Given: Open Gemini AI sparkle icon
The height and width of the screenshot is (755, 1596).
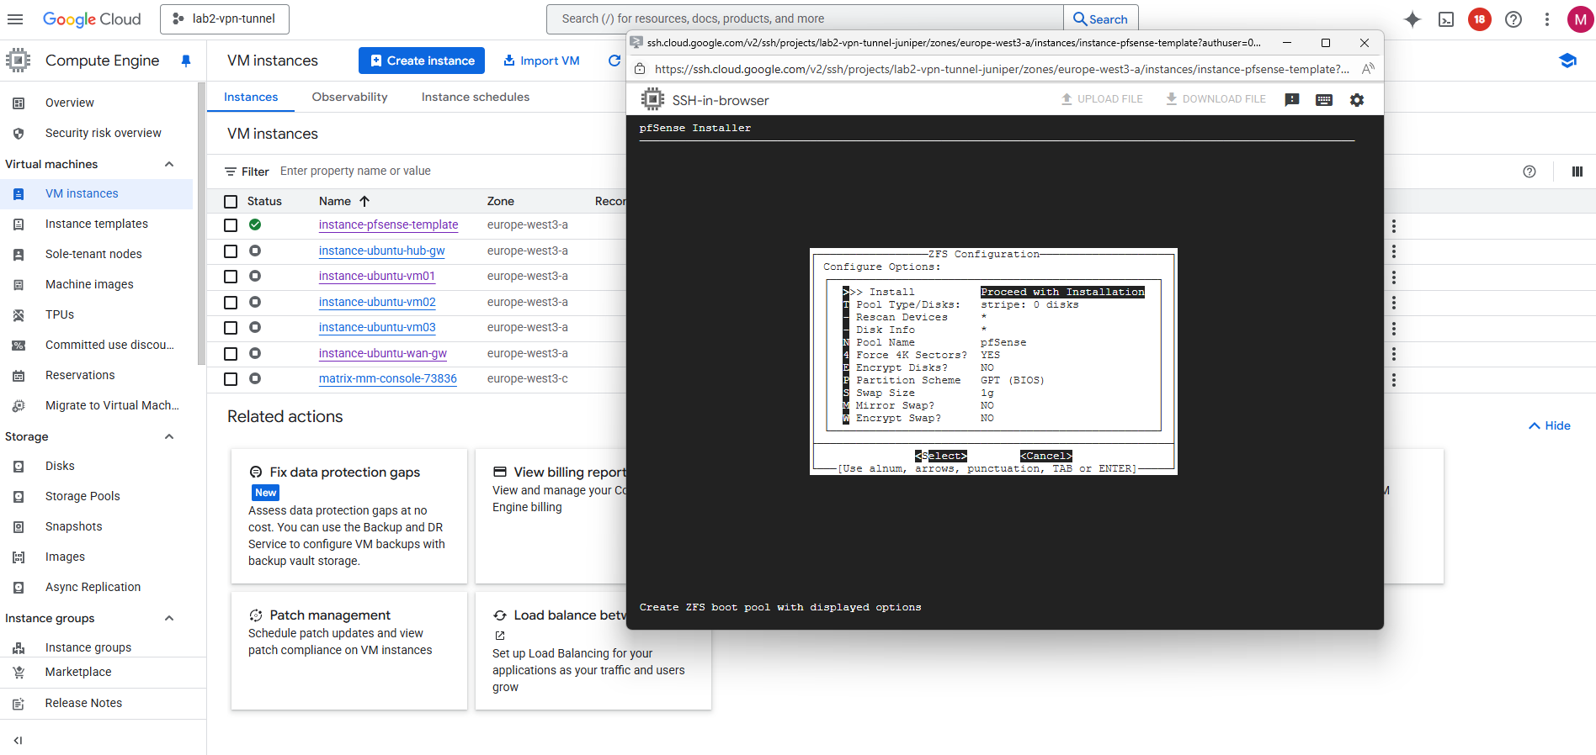Looking at the screenshot, I should [1412, 19].
